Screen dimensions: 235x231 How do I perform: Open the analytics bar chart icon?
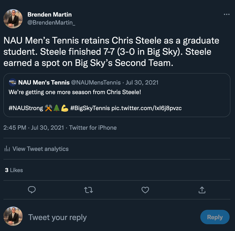coord(7,149)
